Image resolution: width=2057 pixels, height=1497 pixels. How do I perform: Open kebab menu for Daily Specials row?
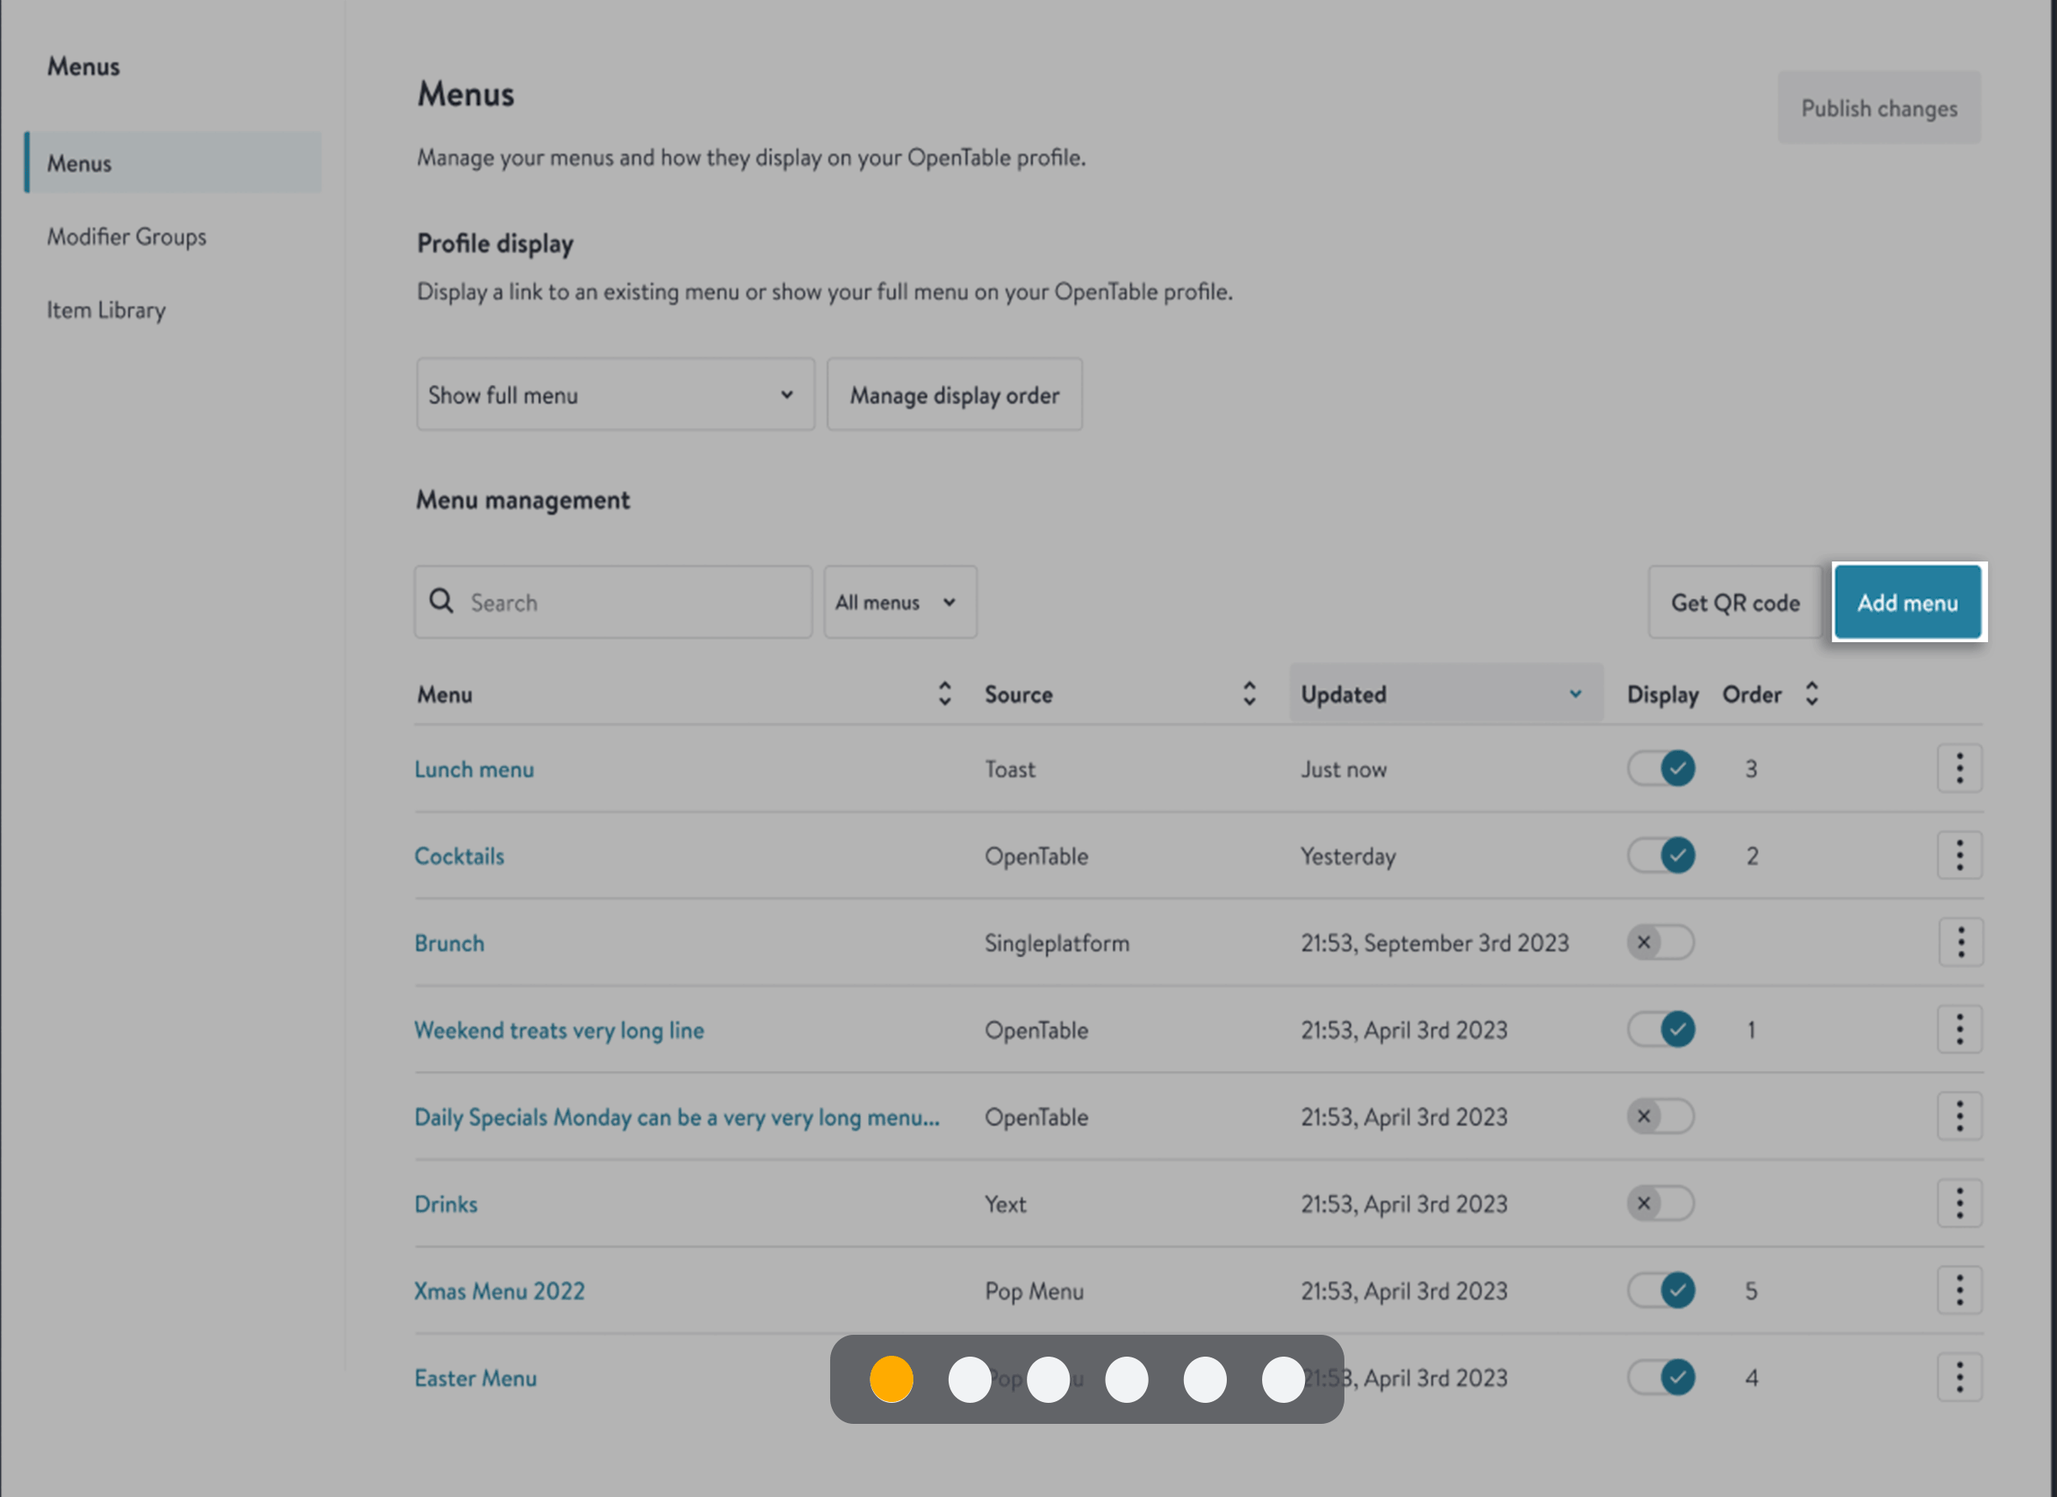(1959, 1117)
